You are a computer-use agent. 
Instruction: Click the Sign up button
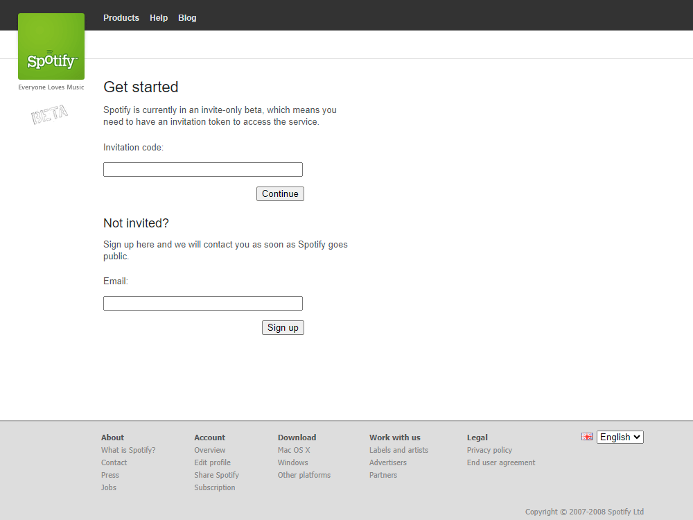[283, 328]
